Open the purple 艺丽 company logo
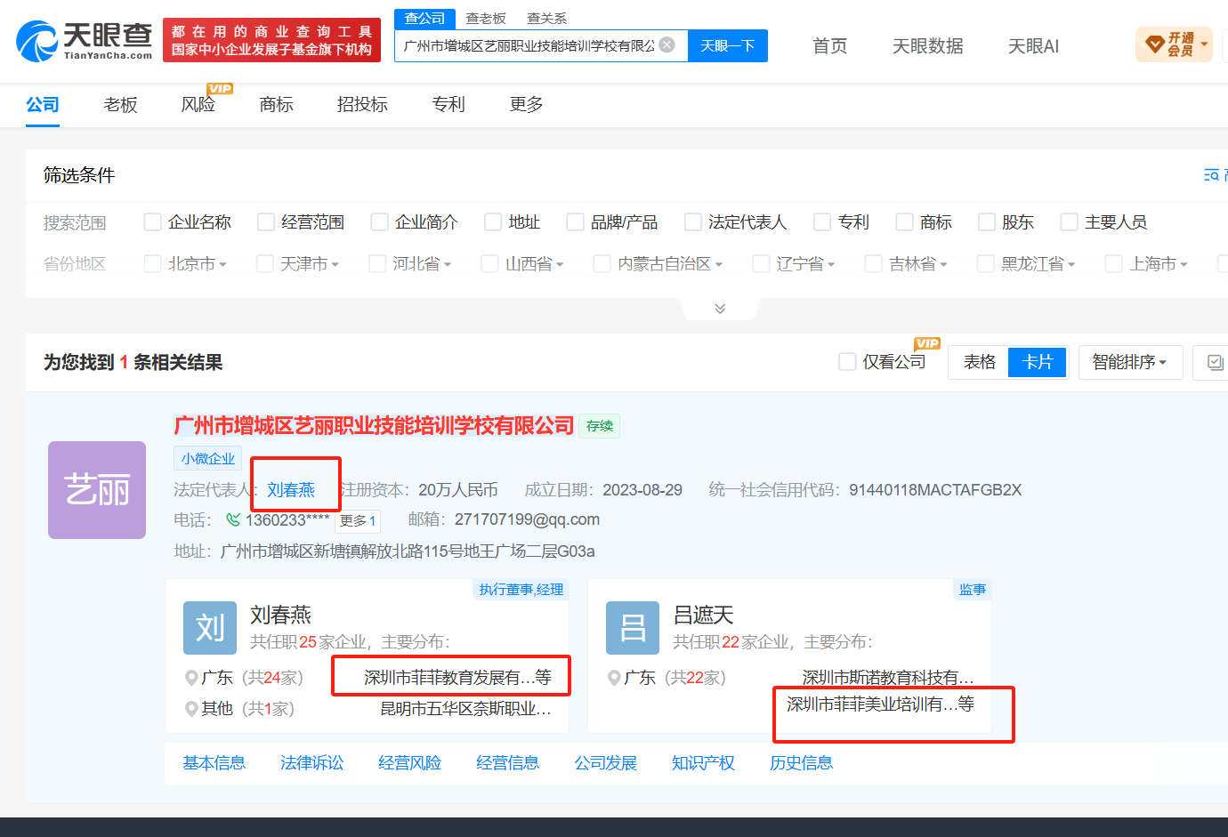 tap(97, 490)
